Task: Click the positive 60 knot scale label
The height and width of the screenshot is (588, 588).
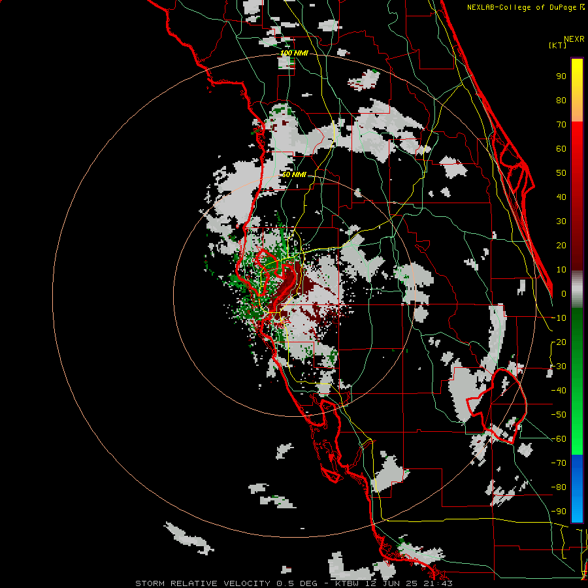Action: pos(561,149)
